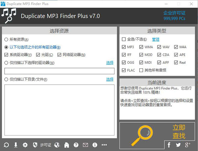Select 仅扫描以下目录/文件 radio option
The width and height of the screenshot is (198, 151).
pos(7,79)
